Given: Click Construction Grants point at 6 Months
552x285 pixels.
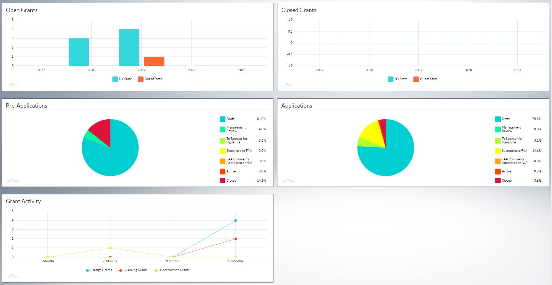Looking at the screenshot, I should point(110,248).
